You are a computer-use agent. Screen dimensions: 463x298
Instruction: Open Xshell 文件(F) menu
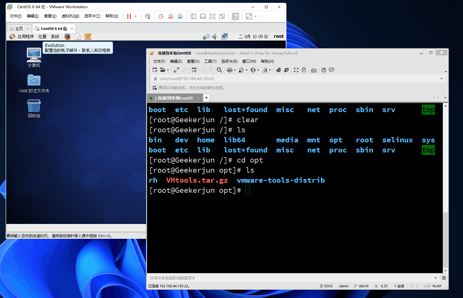[x=159, y=61]
